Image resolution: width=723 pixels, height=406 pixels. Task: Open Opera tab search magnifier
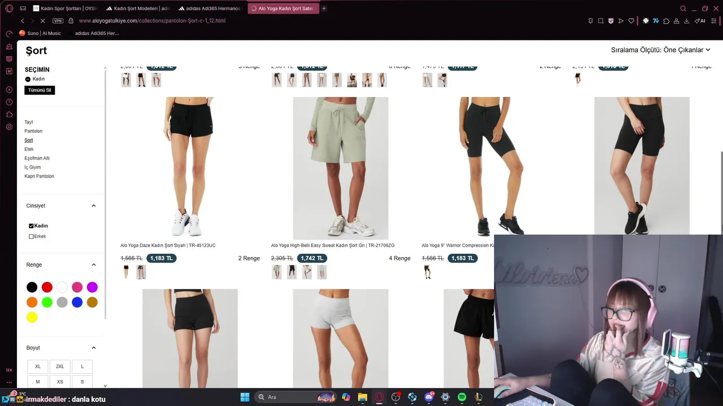(x=683, y=8)
